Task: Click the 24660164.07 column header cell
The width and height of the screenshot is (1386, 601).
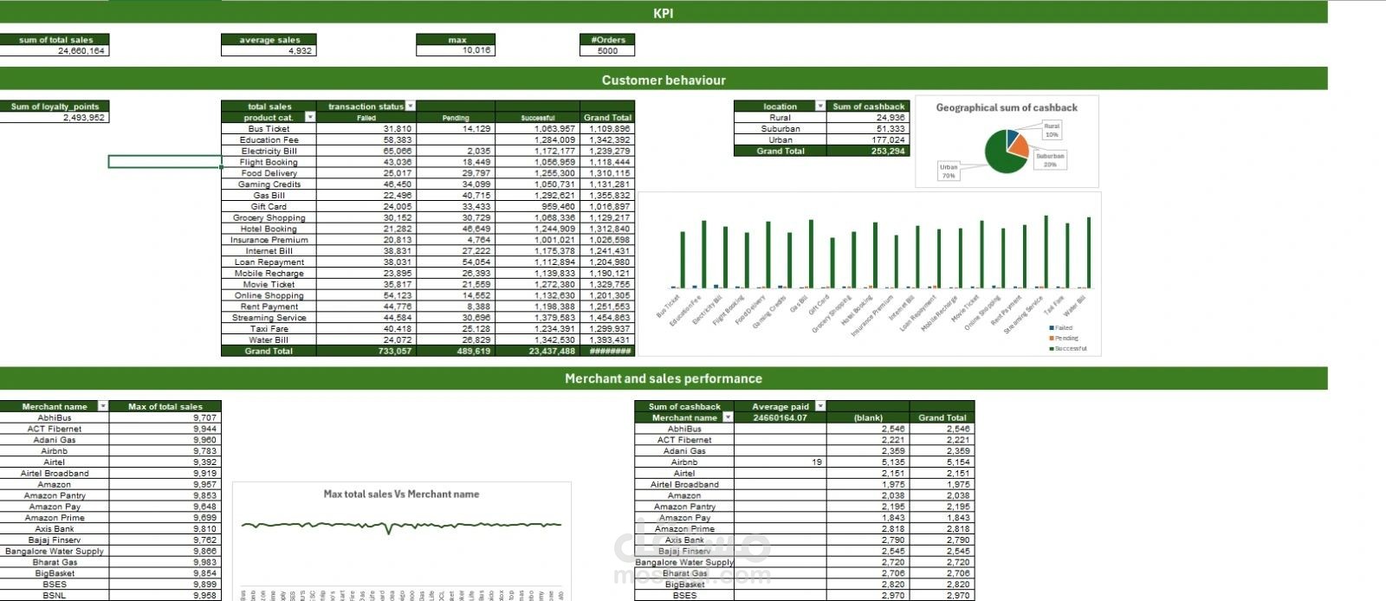Action: point(780,417)
